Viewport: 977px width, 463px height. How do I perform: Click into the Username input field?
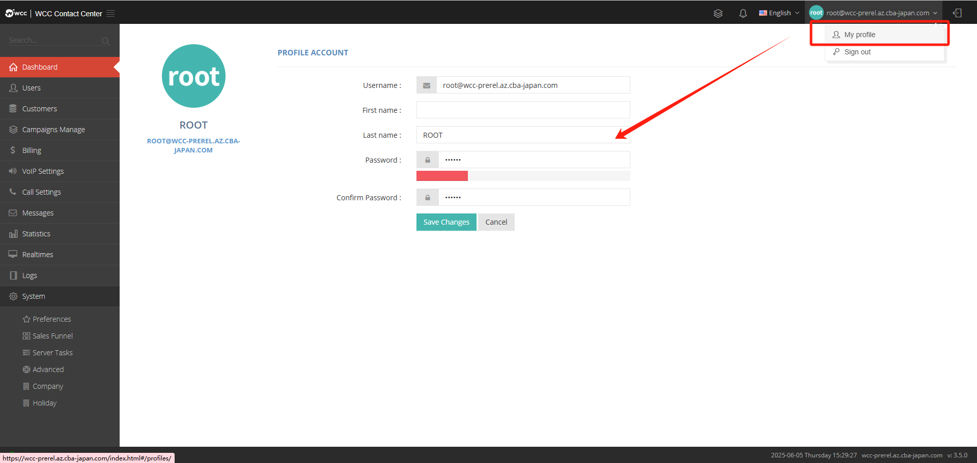click(x=533, y=85)
